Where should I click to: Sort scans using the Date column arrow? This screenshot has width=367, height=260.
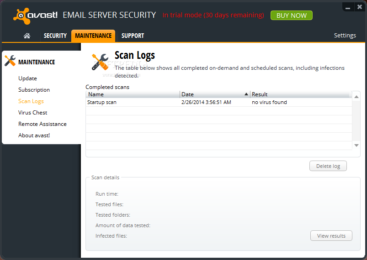(x=246, y=94)
